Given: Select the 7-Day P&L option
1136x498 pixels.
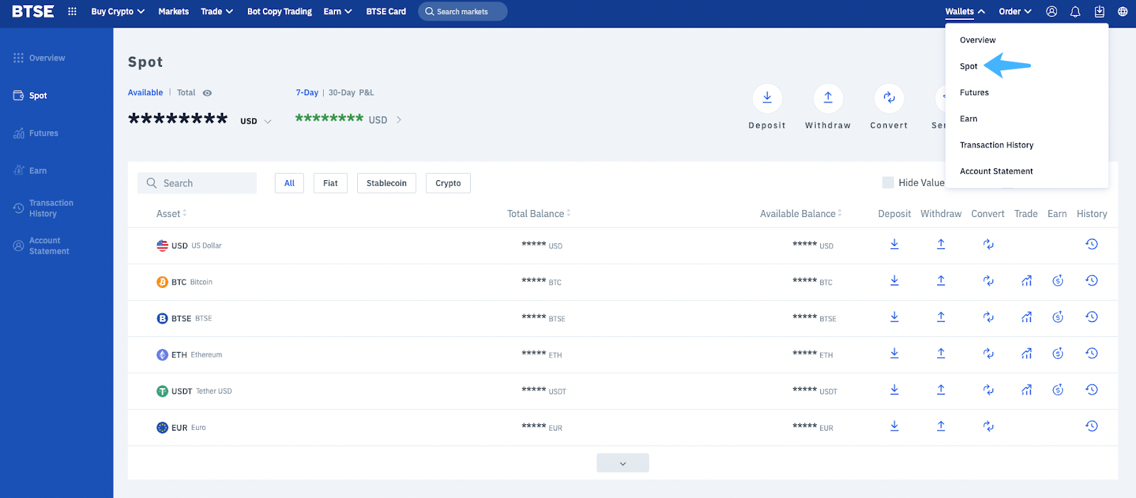Looking at the screenshot, I should (x=307, y=92).
